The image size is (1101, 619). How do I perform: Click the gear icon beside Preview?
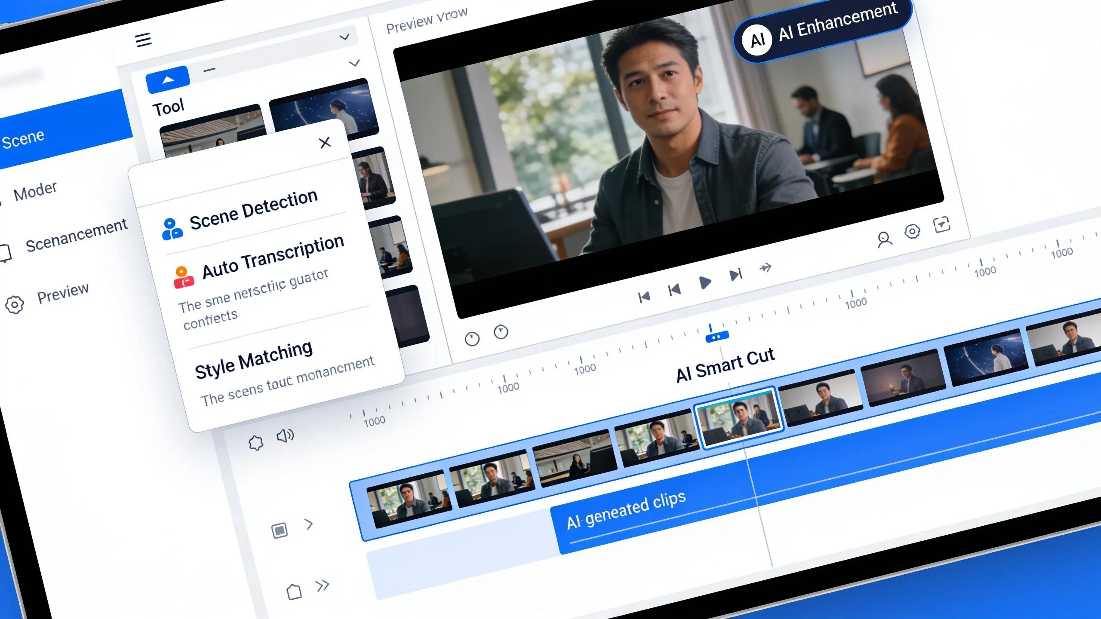click(x=15, y=305)
